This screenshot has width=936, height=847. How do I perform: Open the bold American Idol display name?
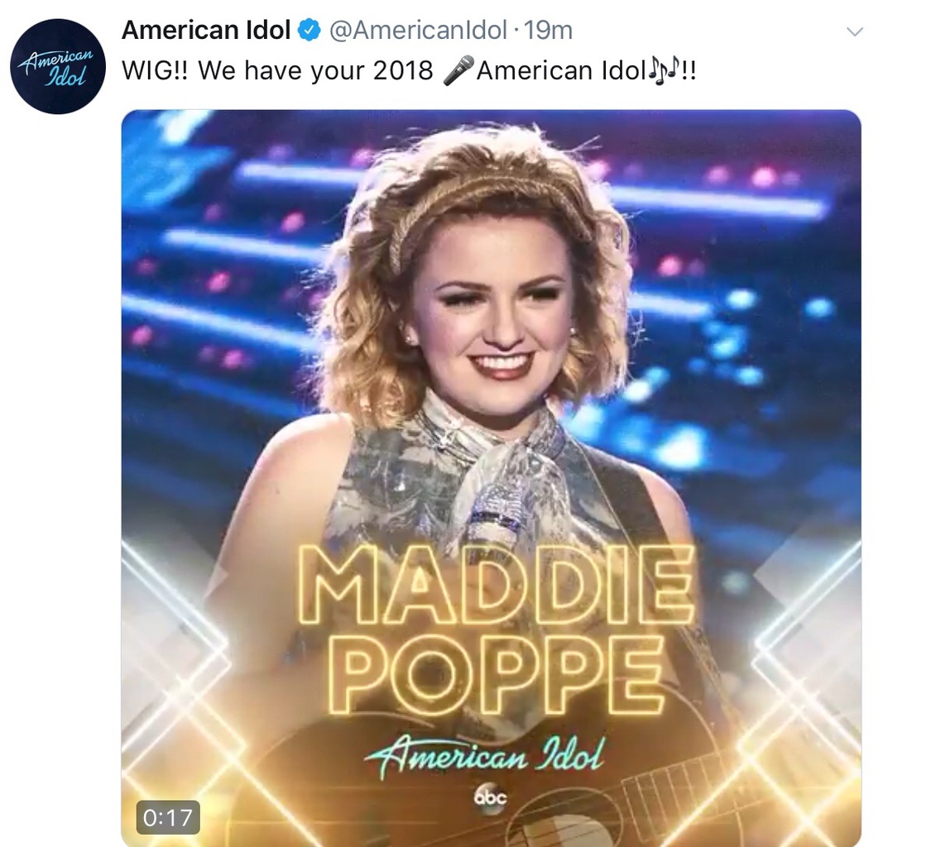(x=206, y=30)
